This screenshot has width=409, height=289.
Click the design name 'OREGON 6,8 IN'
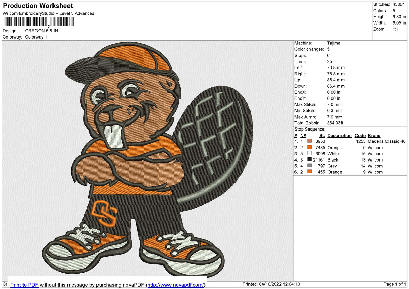42,31
